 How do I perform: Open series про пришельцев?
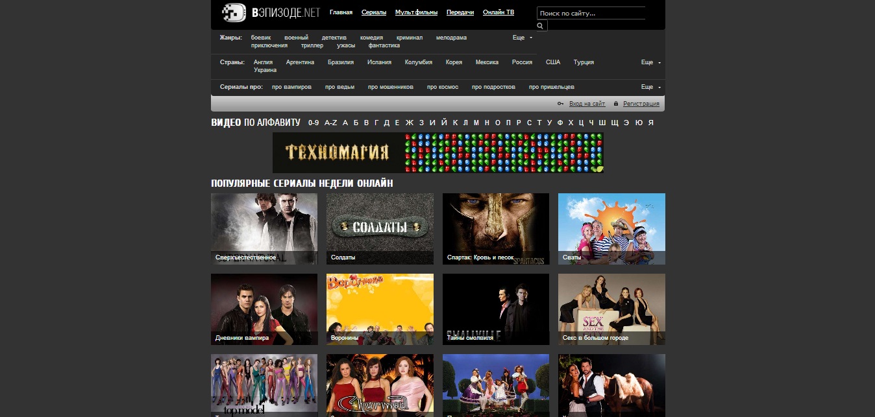(x=551, y=87)
